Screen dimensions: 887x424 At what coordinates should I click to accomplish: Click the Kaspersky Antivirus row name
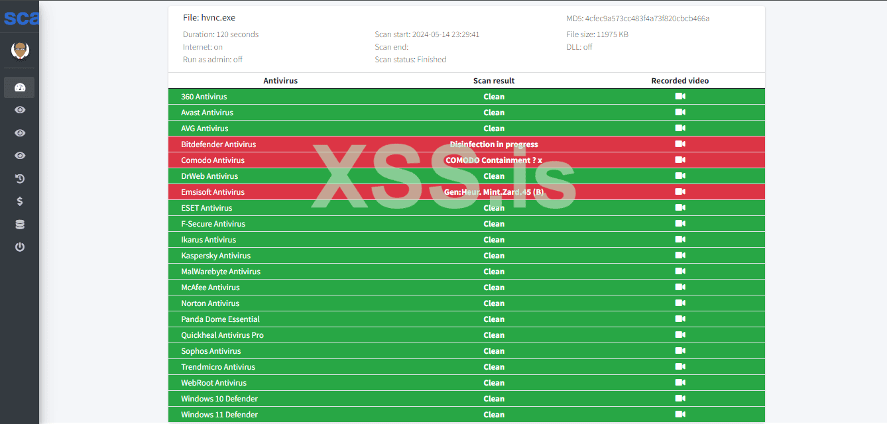215,256
